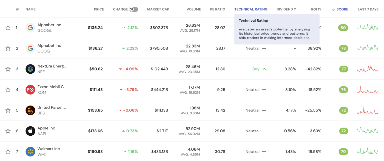This screenshot has width=384, height=161.
Task: Star the Walmart Inc row
Action: (x=8, y=152)
